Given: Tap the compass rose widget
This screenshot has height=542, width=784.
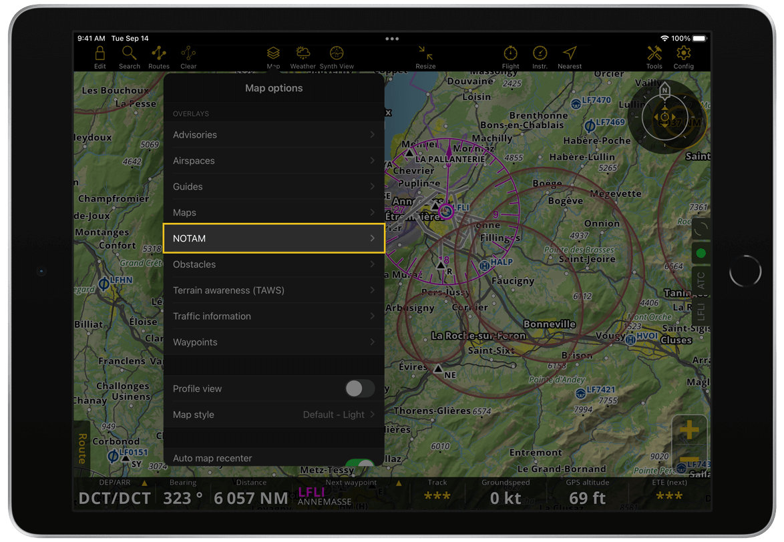Looking at the screenshot, I should tap(664, 118).
